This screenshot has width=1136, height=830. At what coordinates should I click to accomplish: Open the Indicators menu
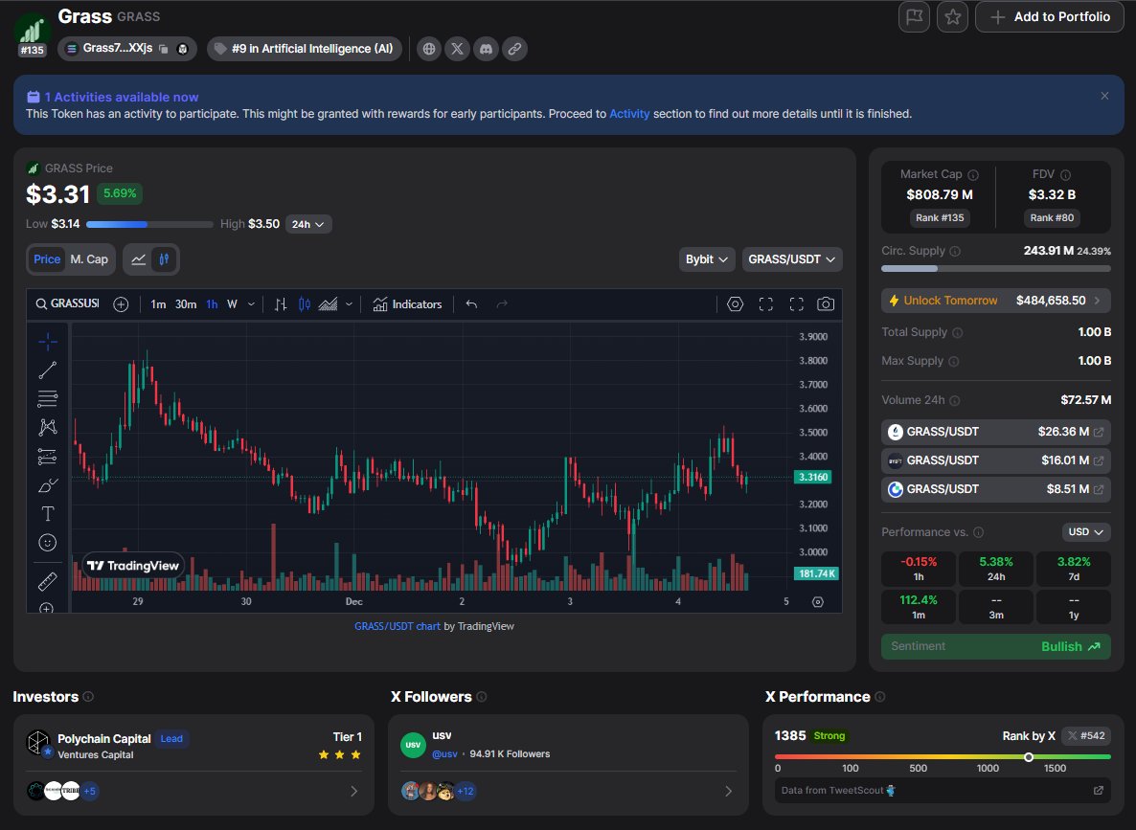pyautogui.click(x=407, y=304)
